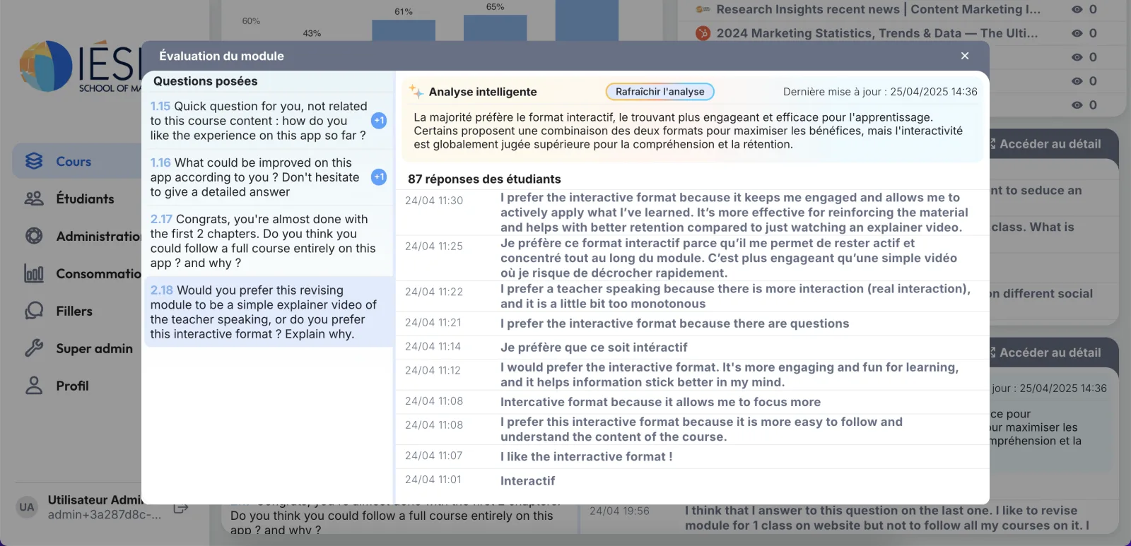Open 2024 Marketing Statistics, Trends & Data link

pyautogui.click(x=877, y=33)
